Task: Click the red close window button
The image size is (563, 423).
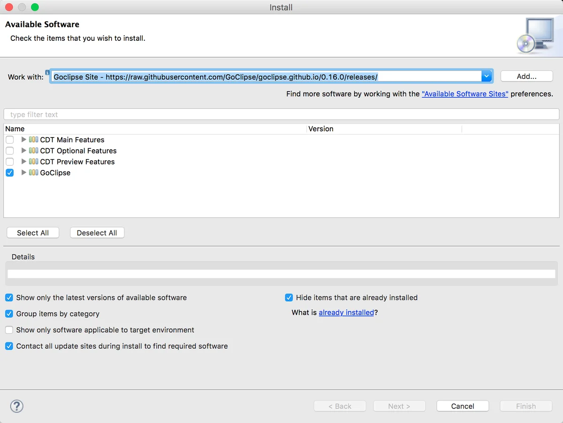Action: pyautogui.click(x=9, y=7)
